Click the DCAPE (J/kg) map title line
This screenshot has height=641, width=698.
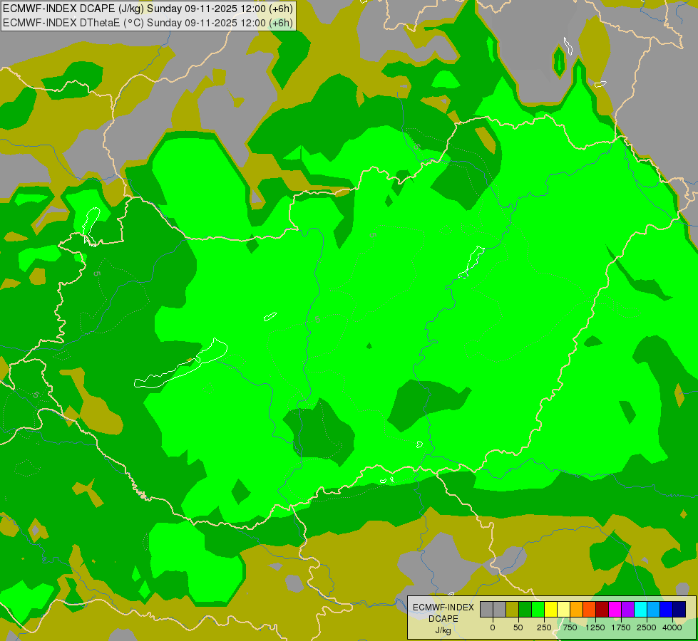tap(148, 9)
